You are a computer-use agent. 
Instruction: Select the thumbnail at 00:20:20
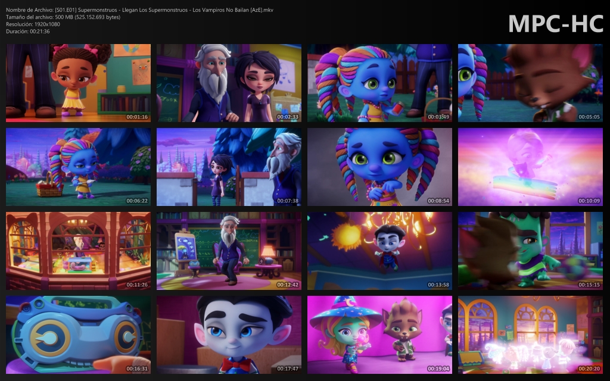point(530,335)
